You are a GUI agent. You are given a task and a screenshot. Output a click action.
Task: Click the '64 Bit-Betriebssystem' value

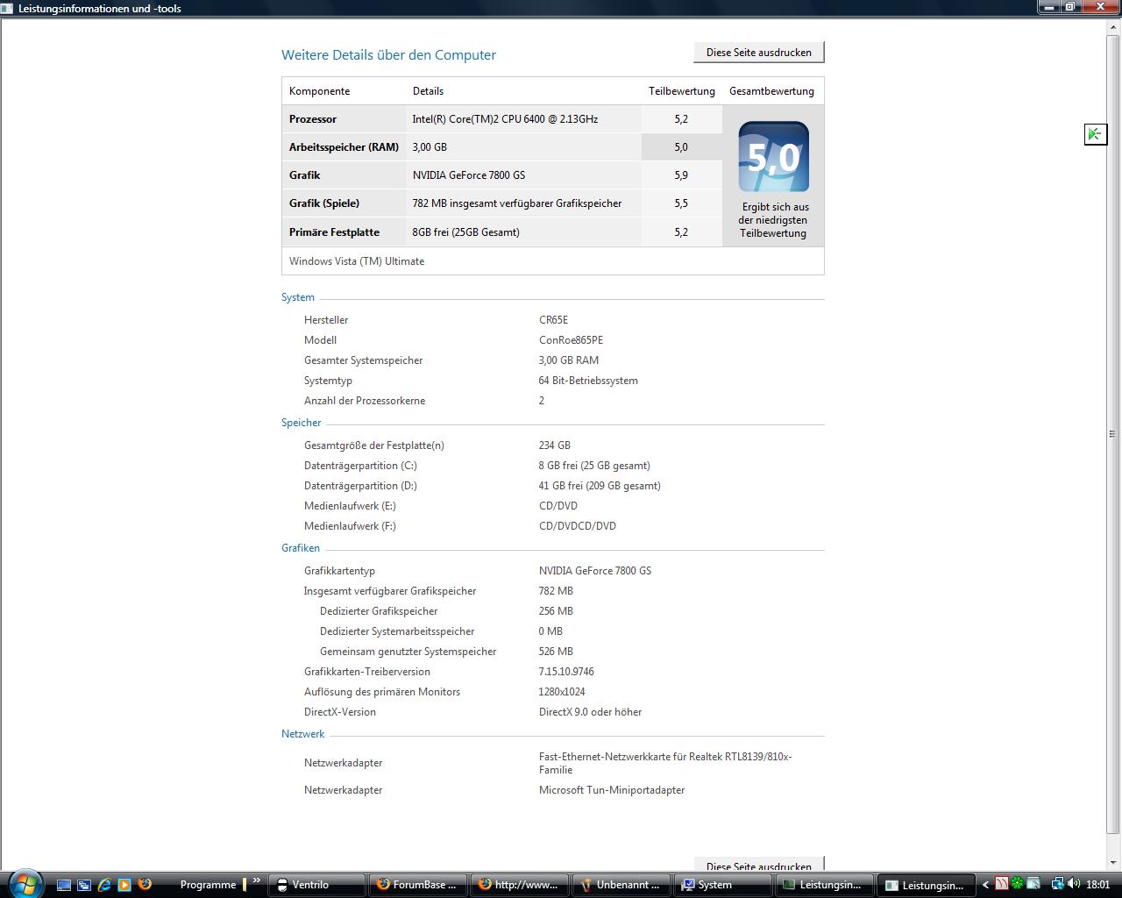[x=588, y=381]
